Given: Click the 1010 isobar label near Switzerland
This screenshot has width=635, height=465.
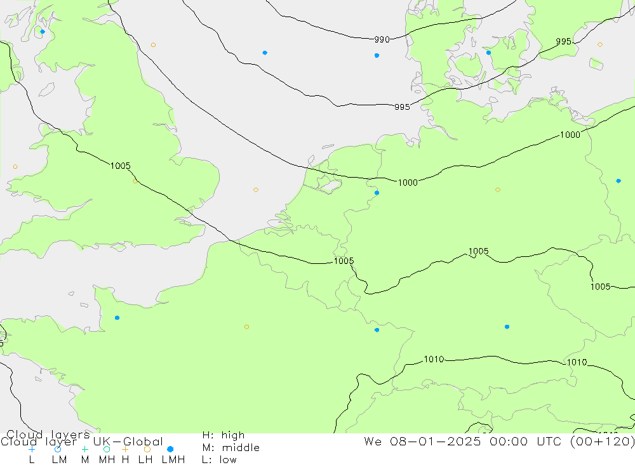Looking at the screenshot, I should (x=434, y=359).
